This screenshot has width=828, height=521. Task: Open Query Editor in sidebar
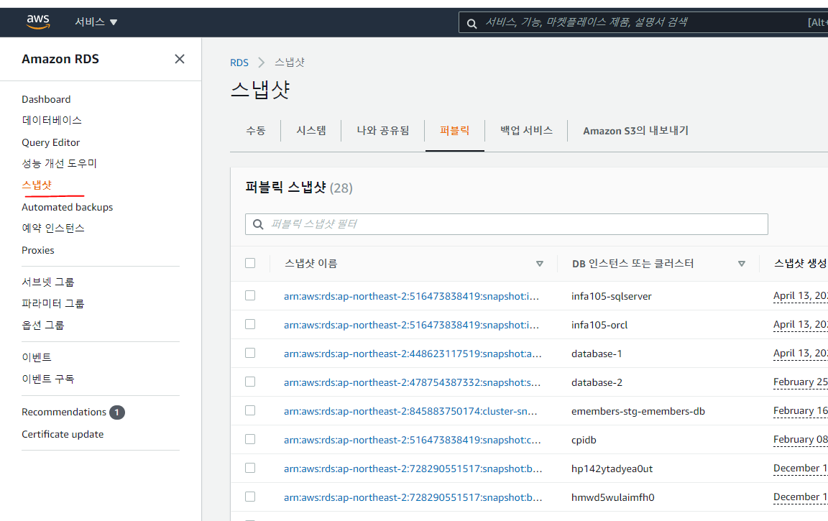(51, 142)
